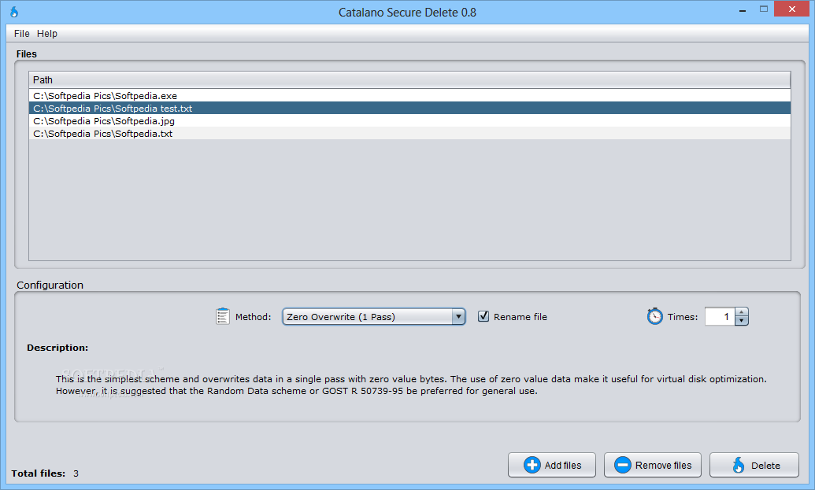
Task: Select the Softpedia.jpg file row
Action: click(409, 120)
